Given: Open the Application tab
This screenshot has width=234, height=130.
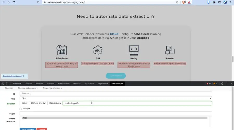Looking at the screenshot, I should [89, 83].
